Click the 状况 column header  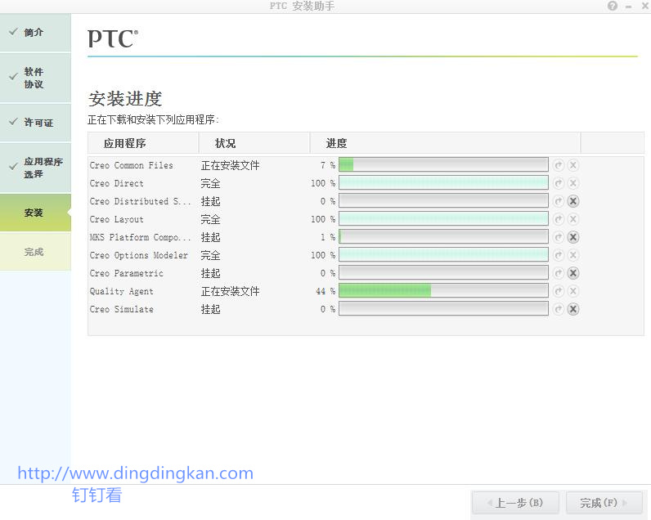click(254, 143)
